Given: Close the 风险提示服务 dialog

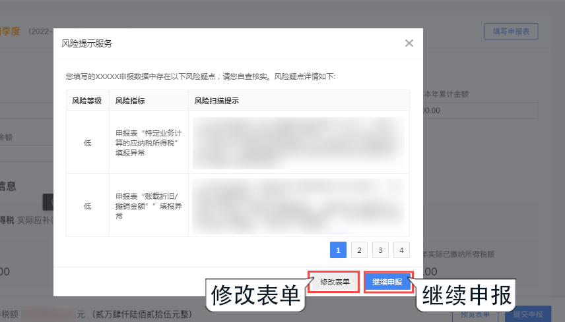Looking at the screenshot, I should pos(409,43).
